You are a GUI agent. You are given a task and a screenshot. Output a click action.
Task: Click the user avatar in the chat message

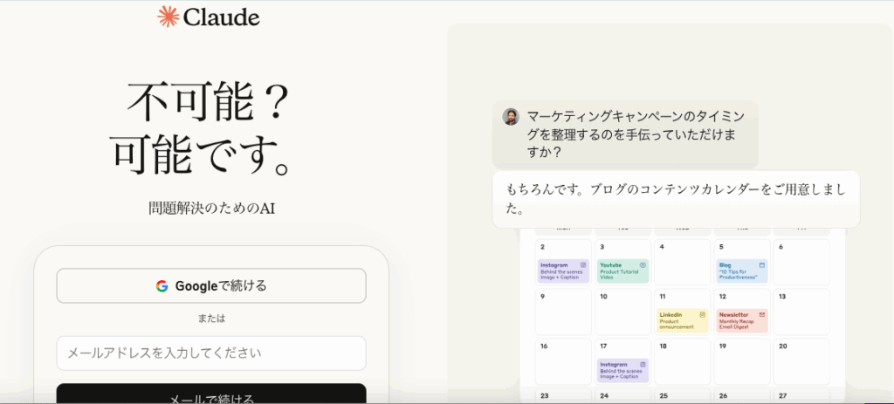510,117
